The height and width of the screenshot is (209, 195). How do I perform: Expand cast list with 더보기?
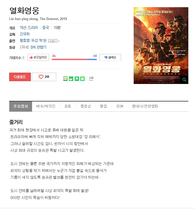[53, 40]
